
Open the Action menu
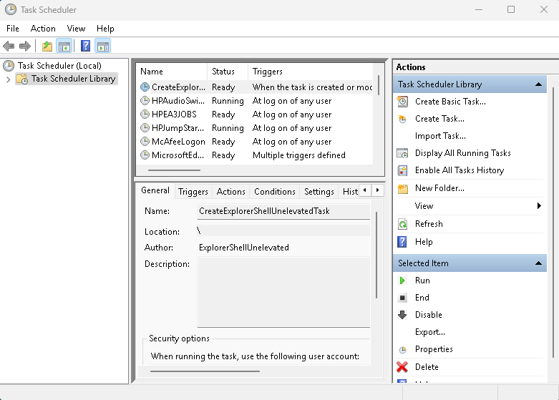tap(43, 29)
